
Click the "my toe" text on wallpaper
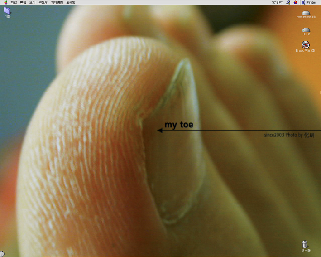(x=178, y=125)
